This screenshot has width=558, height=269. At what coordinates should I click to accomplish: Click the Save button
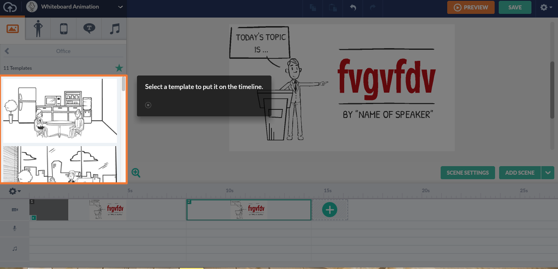point(515,7)
